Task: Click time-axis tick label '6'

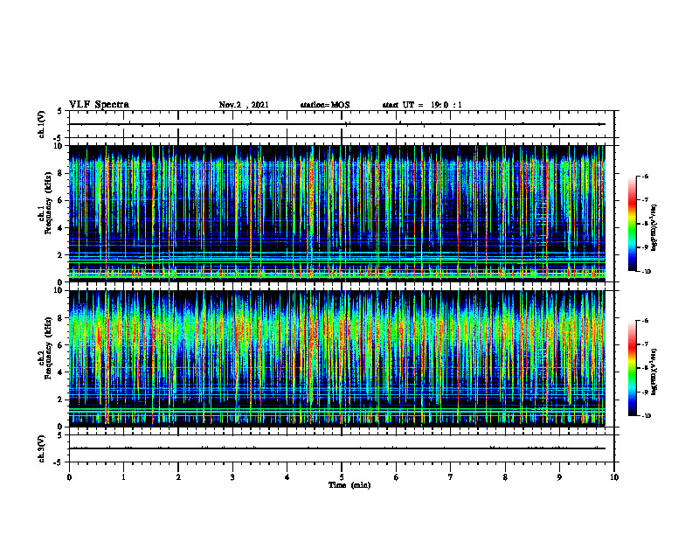Action: 396,477
